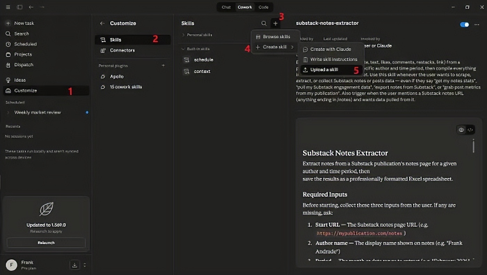
Task: Start a New task
Action: [46, 23]
